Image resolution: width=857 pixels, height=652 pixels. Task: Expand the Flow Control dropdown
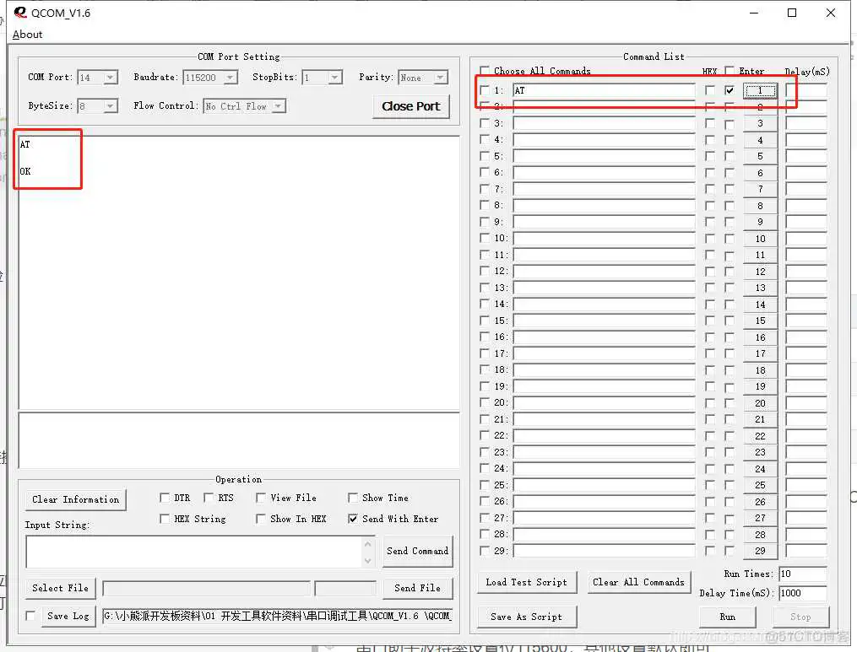[278, 106]
